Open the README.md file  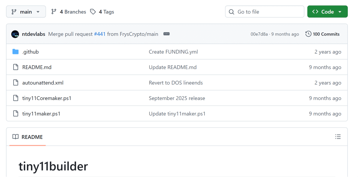[x=37, y=67]
